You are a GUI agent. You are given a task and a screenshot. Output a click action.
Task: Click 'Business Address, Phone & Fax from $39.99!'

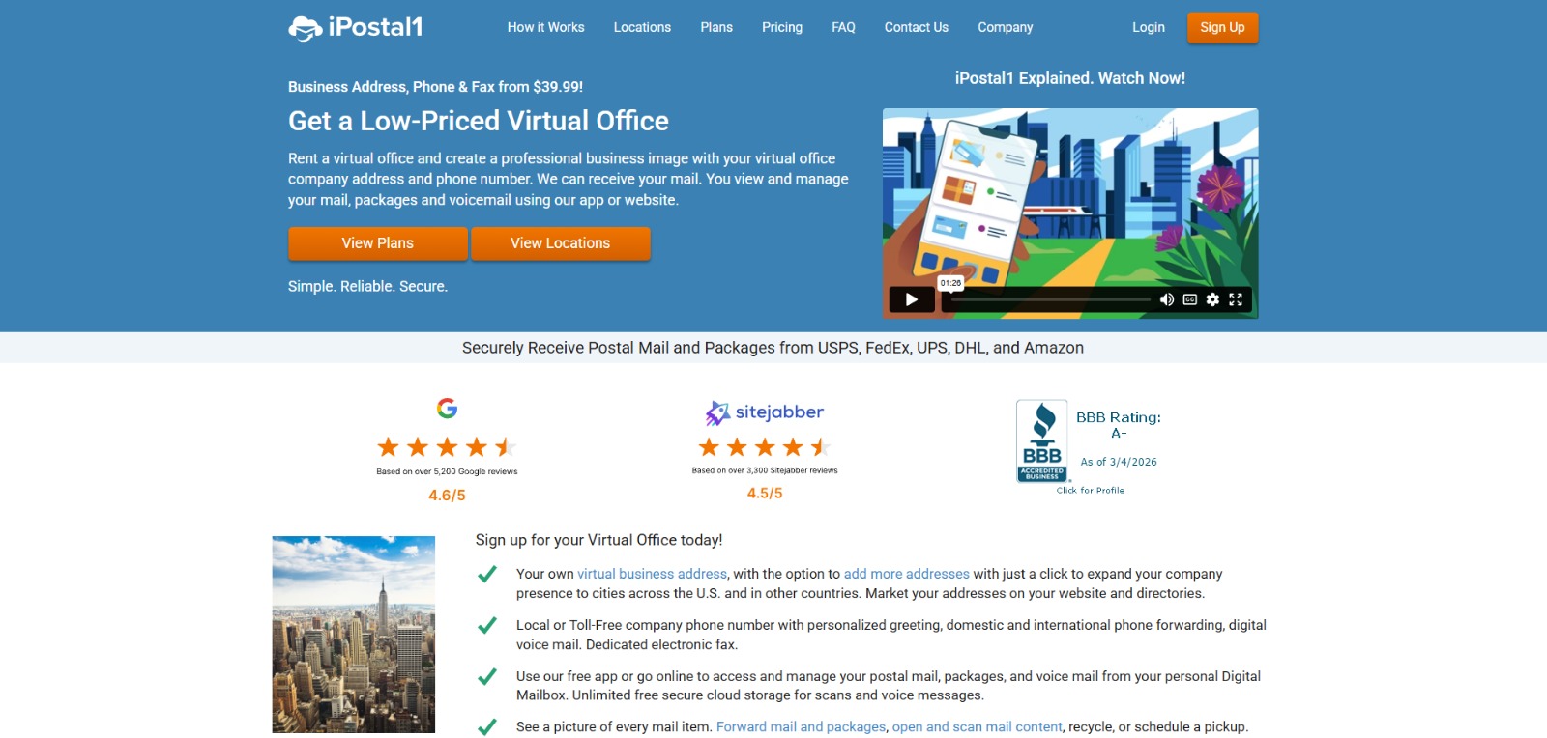[x=435, y=87]
